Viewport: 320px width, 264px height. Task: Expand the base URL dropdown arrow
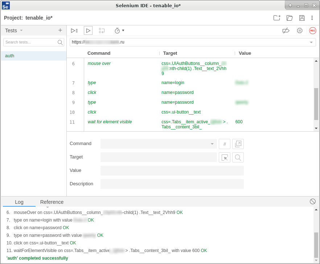311,42
